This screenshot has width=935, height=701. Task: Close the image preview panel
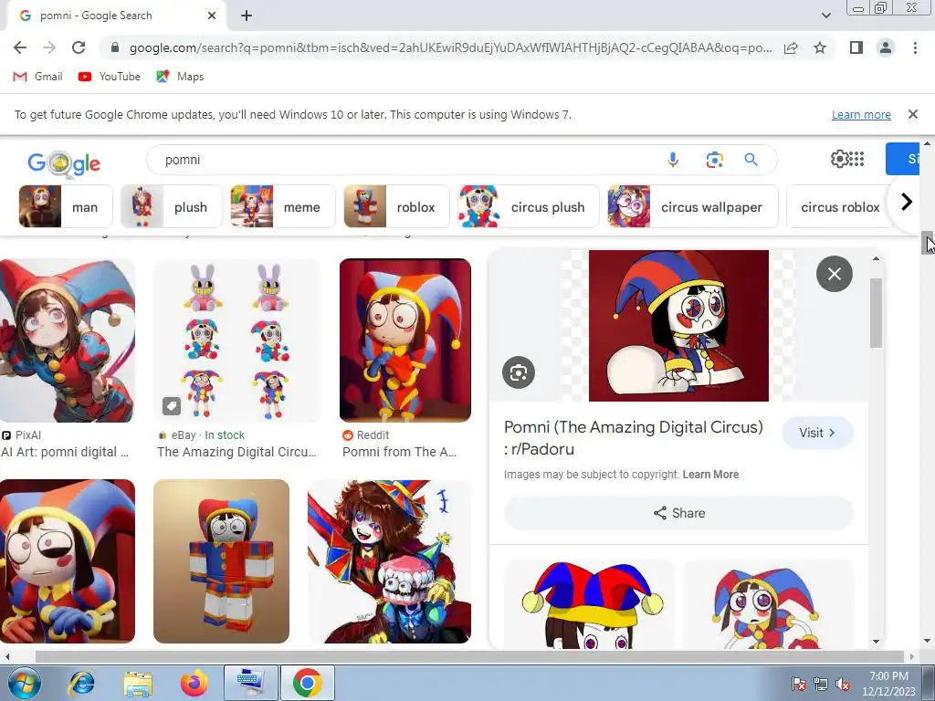point(834,274)
